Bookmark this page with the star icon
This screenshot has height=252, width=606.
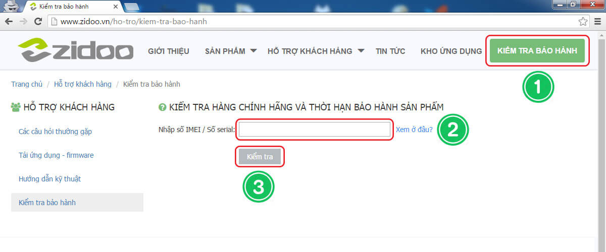click(583, 22)
